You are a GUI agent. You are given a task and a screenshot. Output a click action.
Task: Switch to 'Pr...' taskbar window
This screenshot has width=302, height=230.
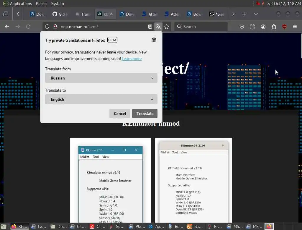click(215, 226)
